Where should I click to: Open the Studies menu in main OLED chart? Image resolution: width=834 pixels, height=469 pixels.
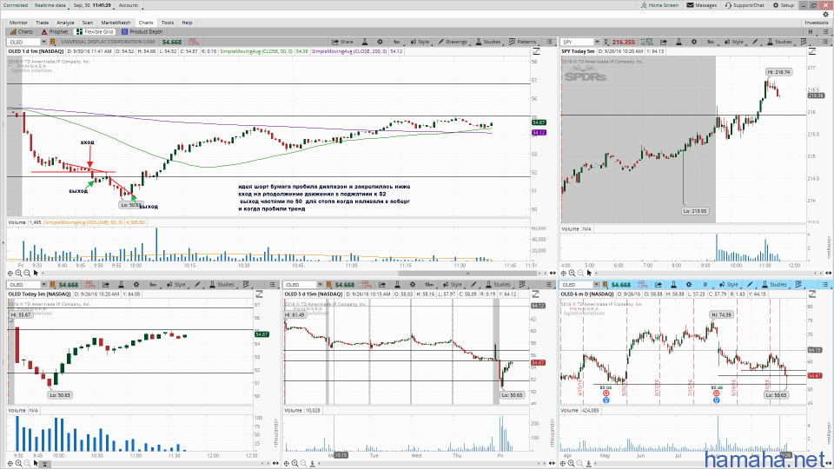(488, 42)
